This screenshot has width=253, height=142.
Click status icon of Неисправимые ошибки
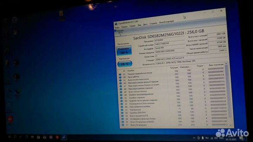[122, 107]
